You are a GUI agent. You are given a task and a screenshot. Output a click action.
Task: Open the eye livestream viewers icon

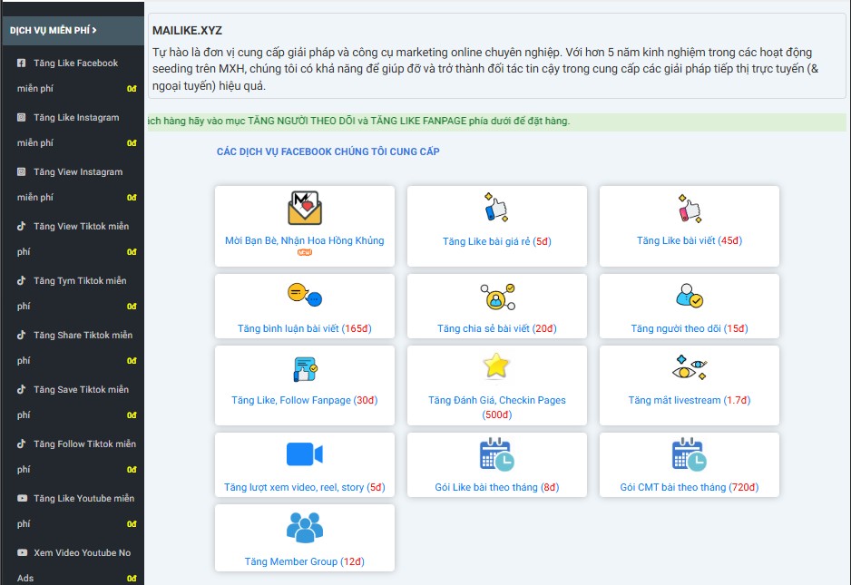click(x=690, y=367)
